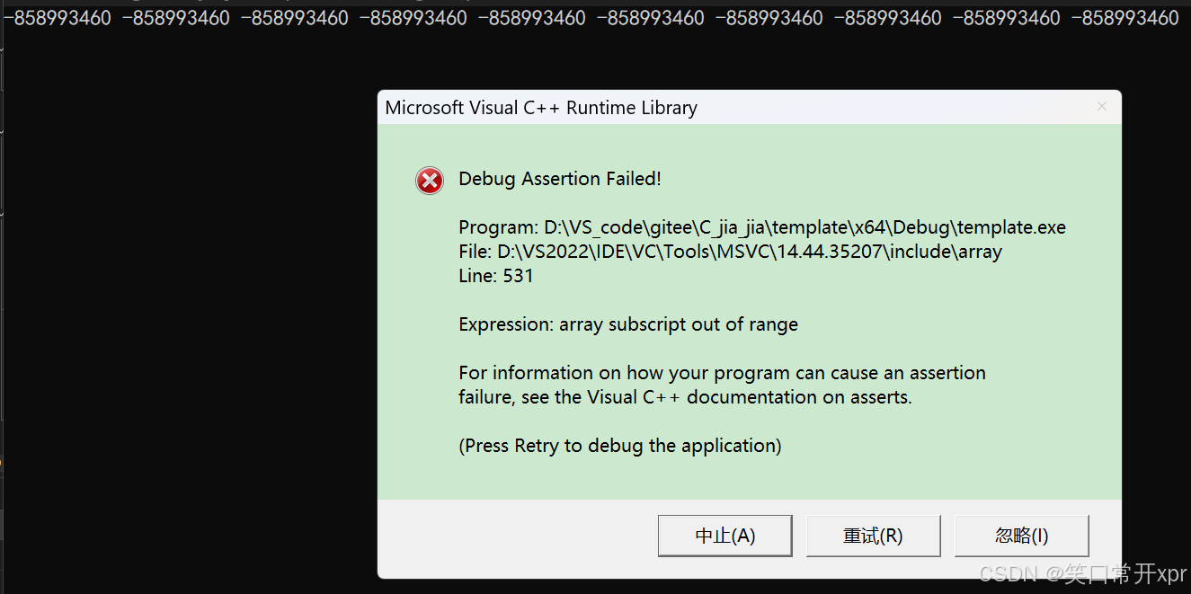This screenshot has width=1191, height=594.
Task: Click the red error icon
Action: pos(430,181)
